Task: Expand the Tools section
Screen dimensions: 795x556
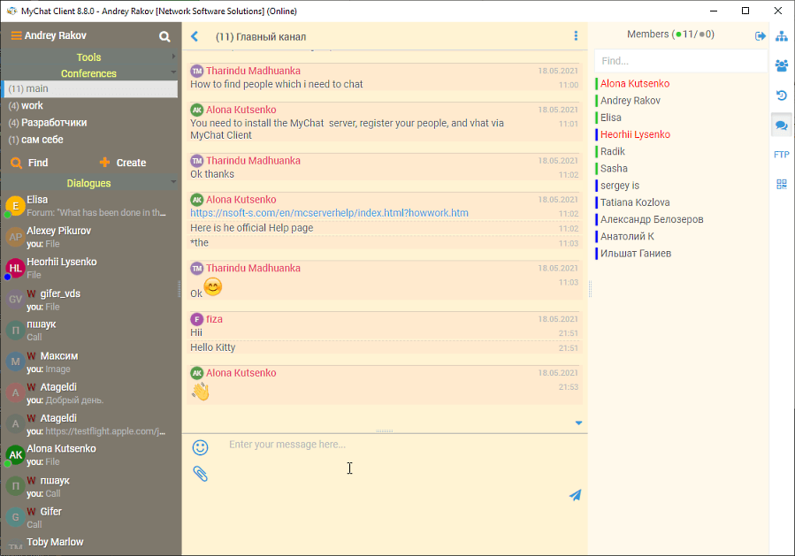Action: 88,57
